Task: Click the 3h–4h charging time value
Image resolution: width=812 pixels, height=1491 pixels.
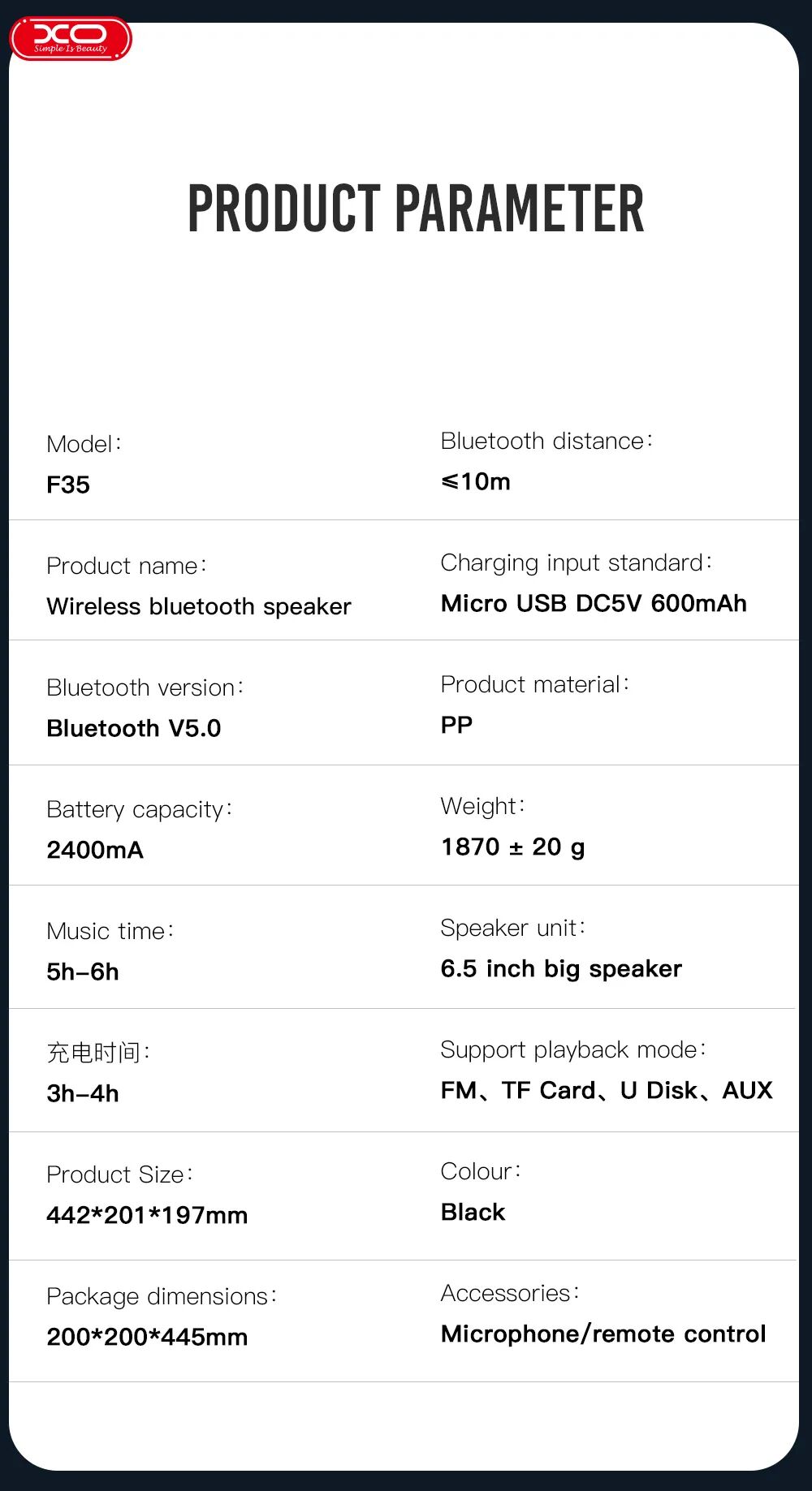Action: tap(83, 1093)
